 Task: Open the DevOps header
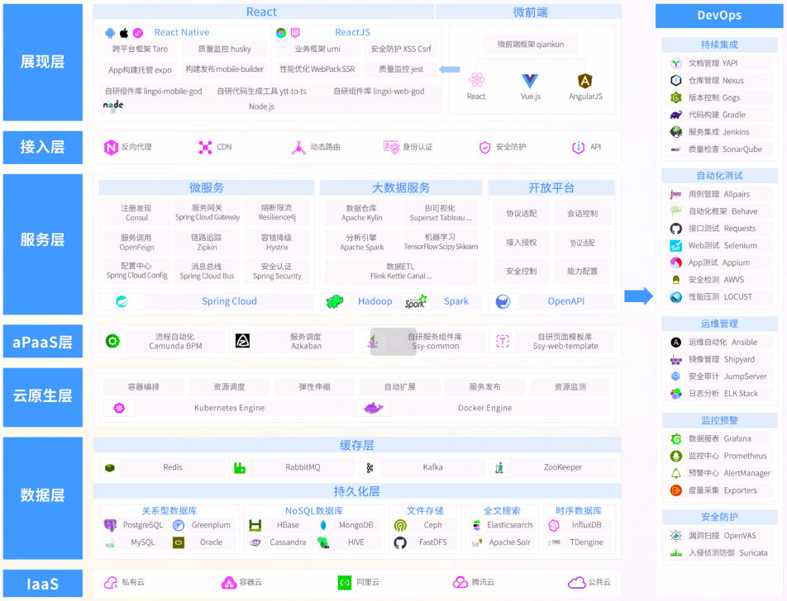tap(718, 16)
